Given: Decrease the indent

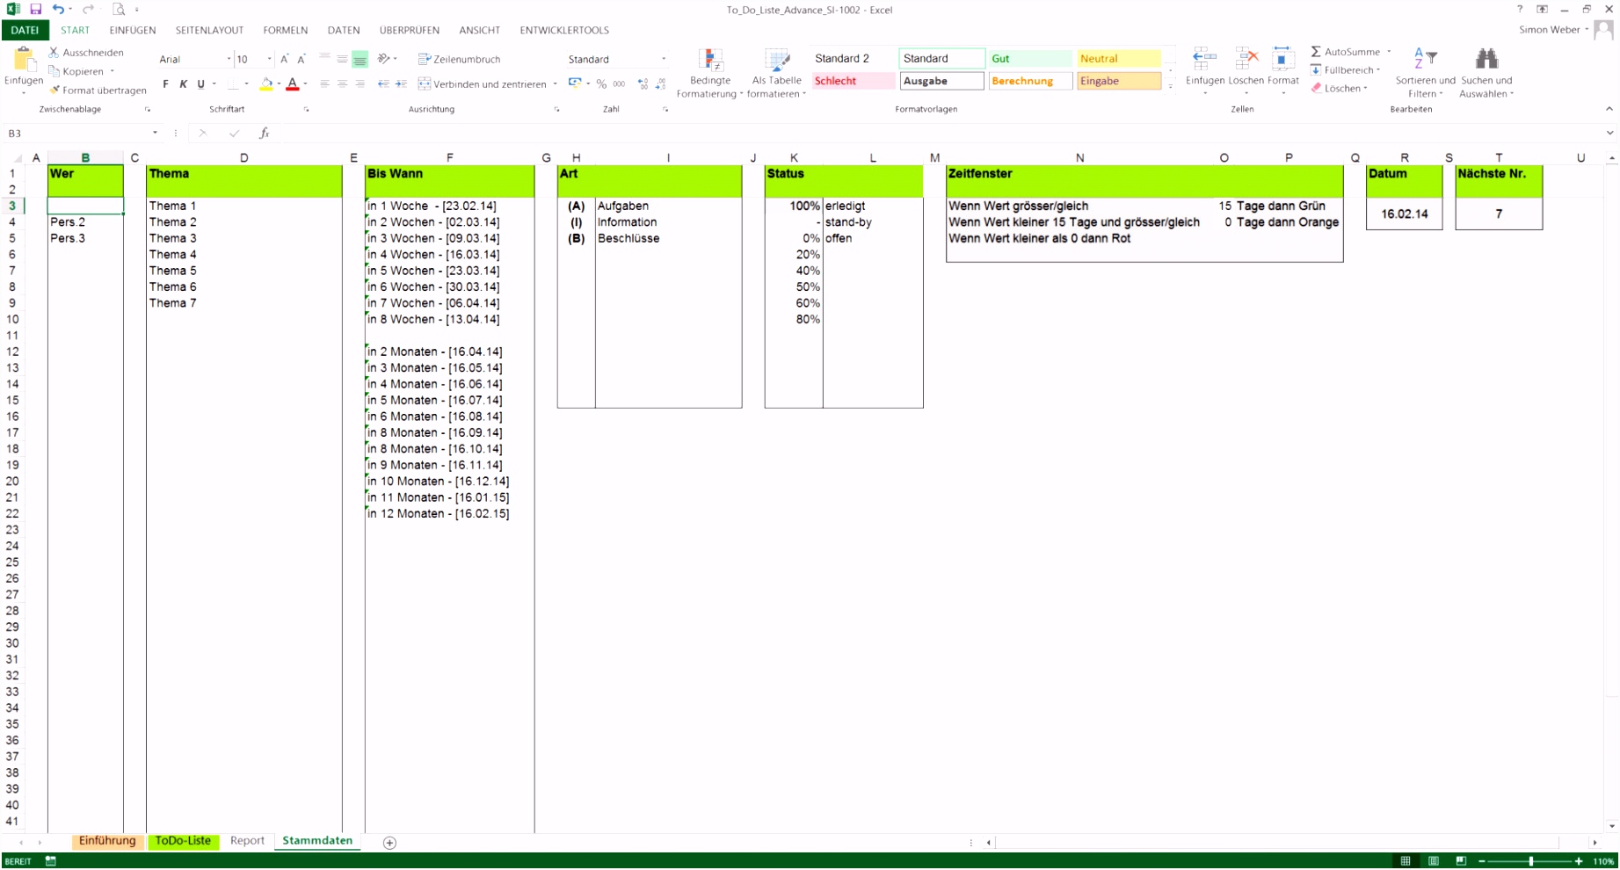Looking at the screenshot, I should [383, 83].
